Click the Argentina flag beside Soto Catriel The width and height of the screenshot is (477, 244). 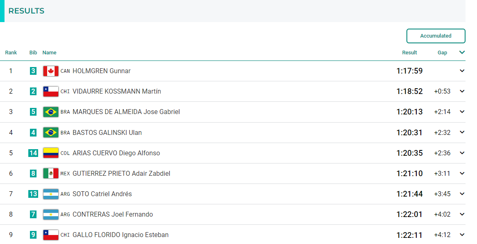tap(51, 194)
